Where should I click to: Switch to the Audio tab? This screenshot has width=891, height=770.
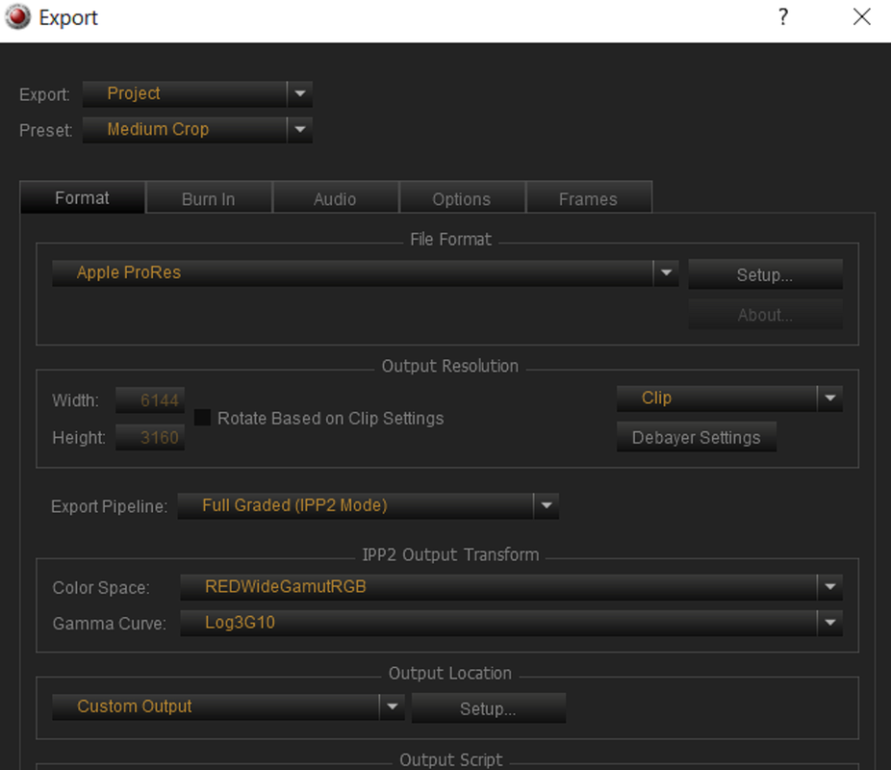click(335, 199)
